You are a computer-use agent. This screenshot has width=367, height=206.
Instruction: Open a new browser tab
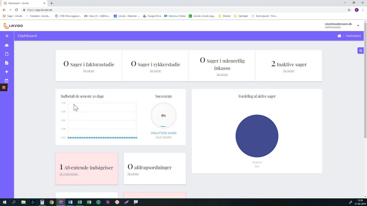pyautogui.click(x=52, y=3)
